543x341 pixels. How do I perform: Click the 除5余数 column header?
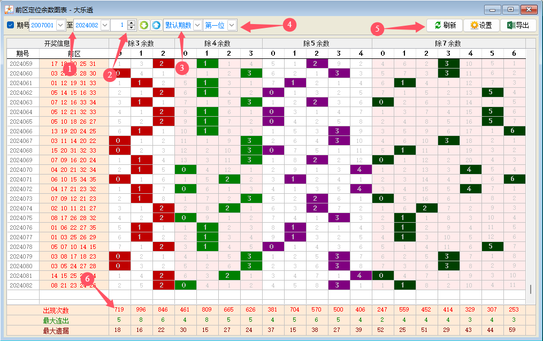316,43
